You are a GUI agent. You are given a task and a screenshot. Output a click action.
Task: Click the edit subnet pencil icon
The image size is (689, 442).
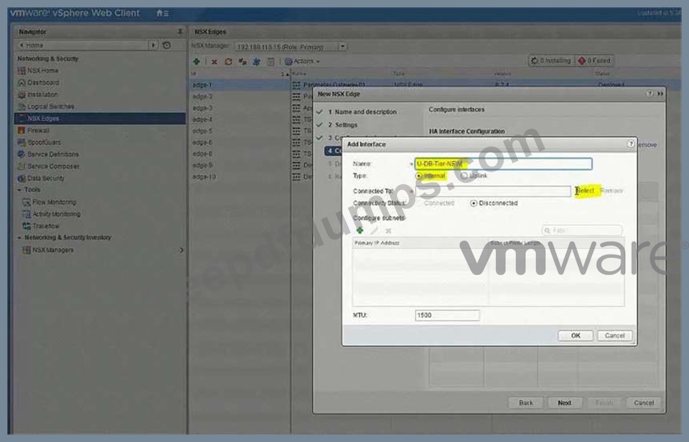pyautogui.click(x=374, y=231)
